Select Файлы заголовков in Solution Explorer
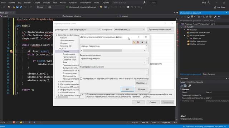Viewport: 229px width, 128px height. pyautogui.click(x=198, y=41)
